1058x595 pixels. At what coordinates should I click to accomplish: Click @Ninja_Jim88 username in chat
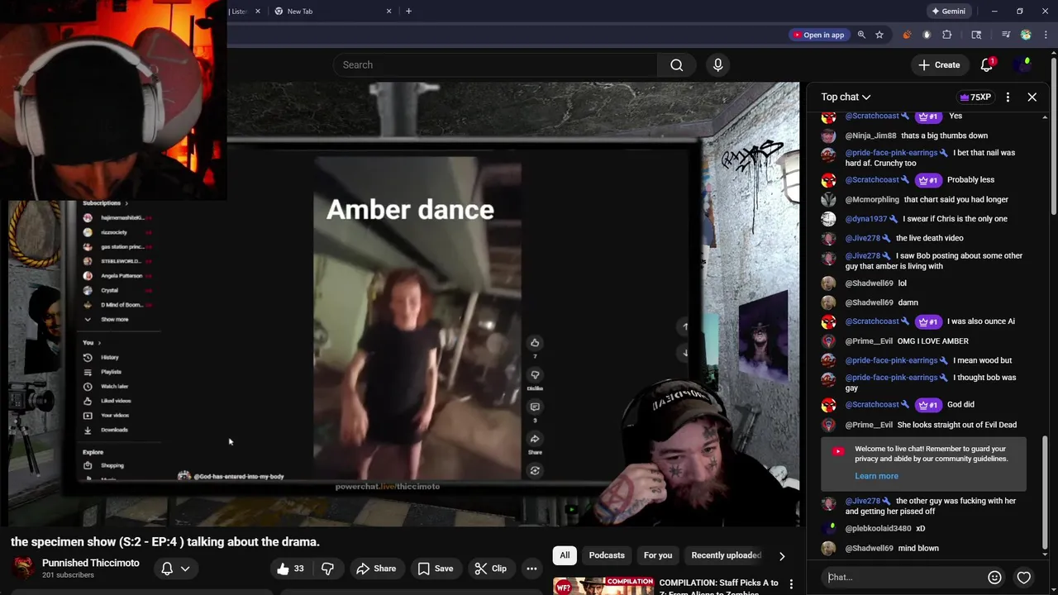click(x=870, y=136)
